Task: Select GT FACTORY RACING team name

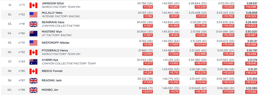Action: (x=56, y=35)
